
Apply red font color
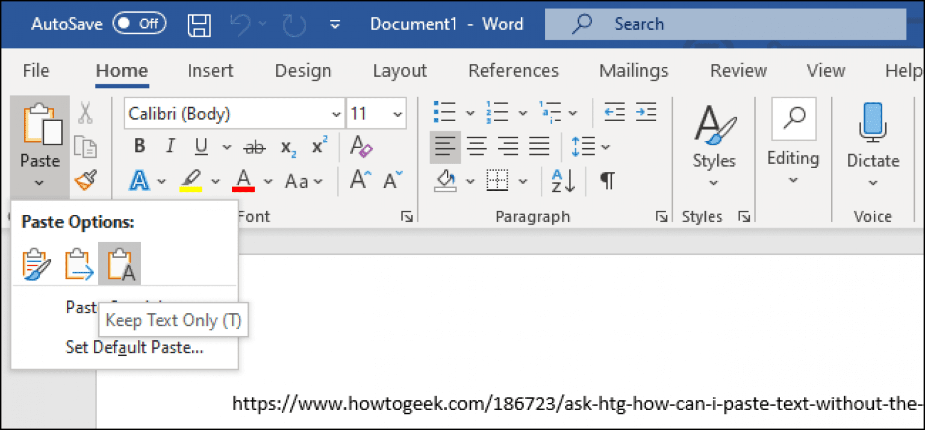243,181
